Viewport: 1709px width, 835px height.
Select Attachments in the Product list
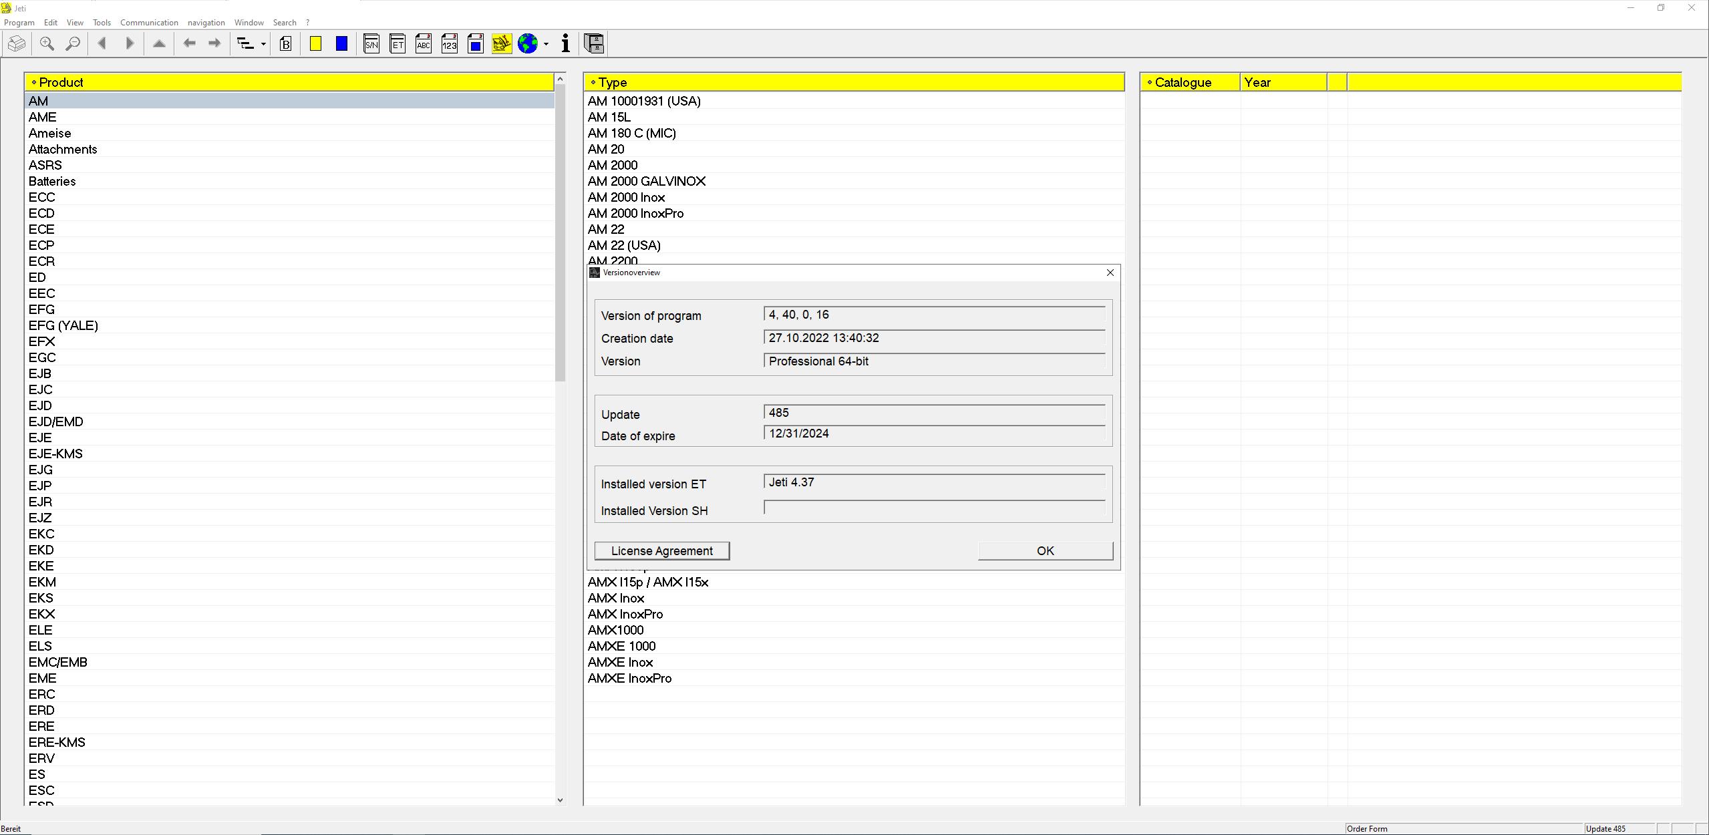(x=289, y=149)
